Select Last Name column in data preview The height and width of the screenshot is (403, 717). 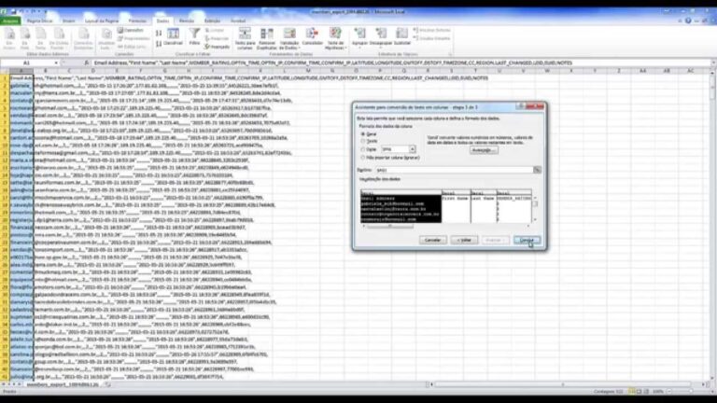click(x=484, y=206)
